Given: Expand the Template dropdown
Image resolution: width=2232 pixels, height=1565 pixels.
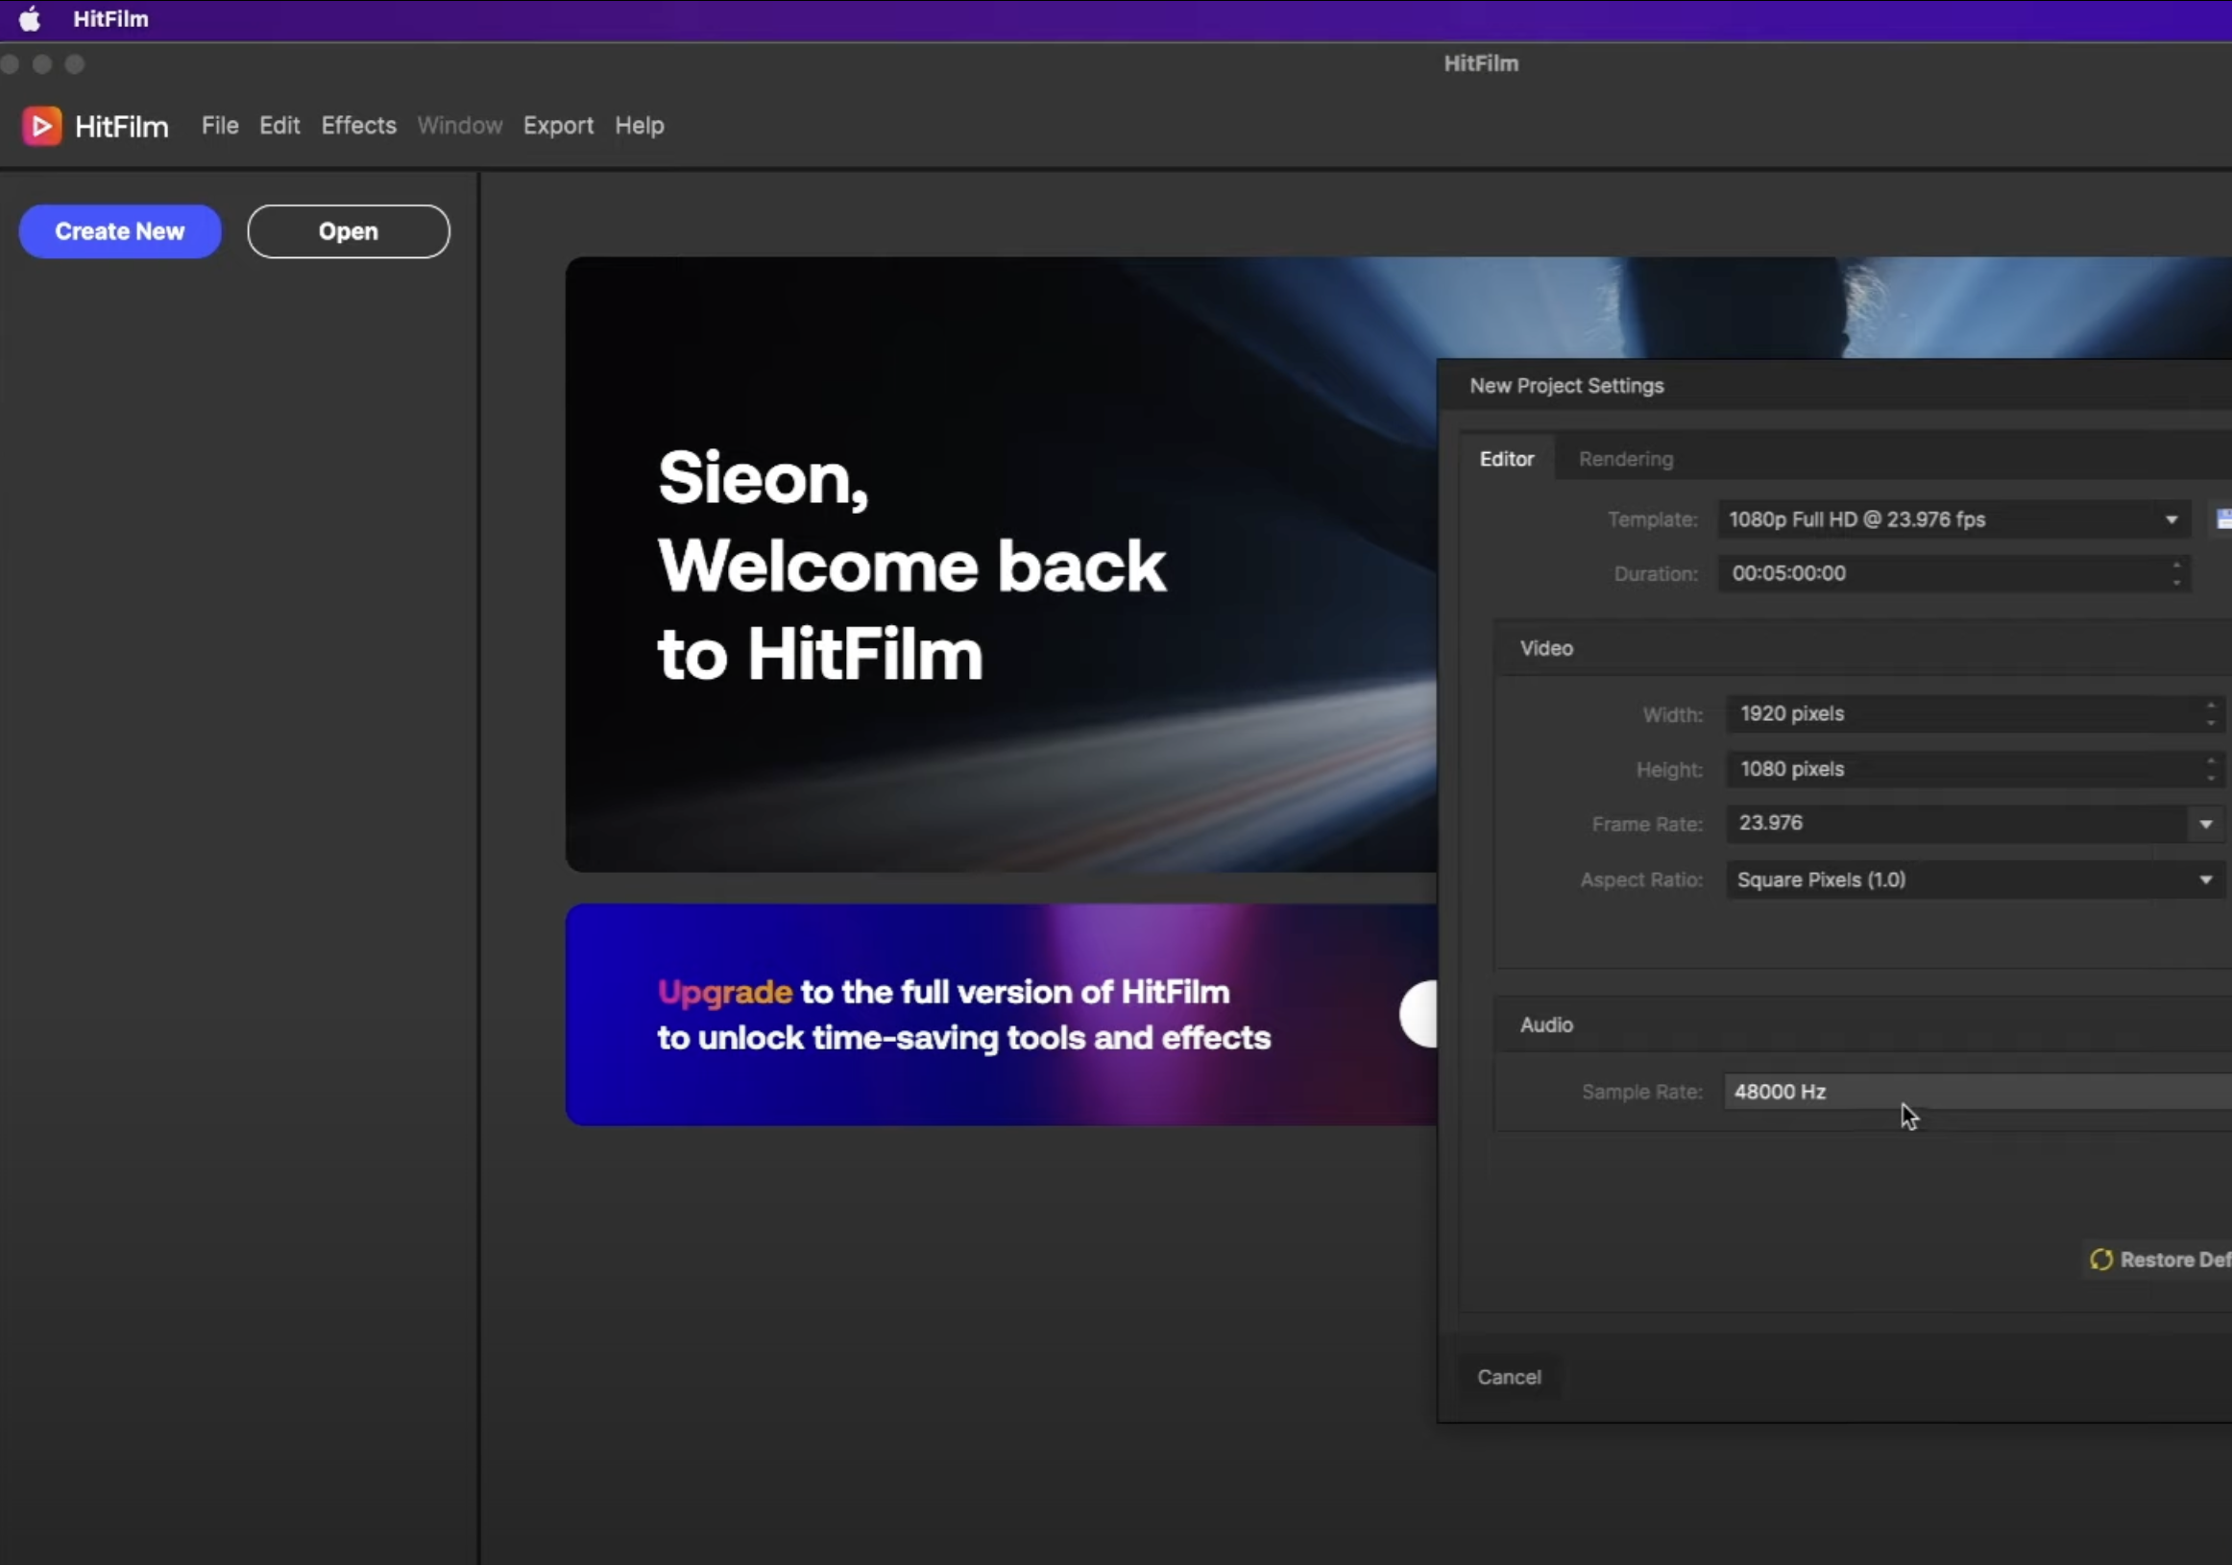Looking at the screenshot, I should 2171,519.
